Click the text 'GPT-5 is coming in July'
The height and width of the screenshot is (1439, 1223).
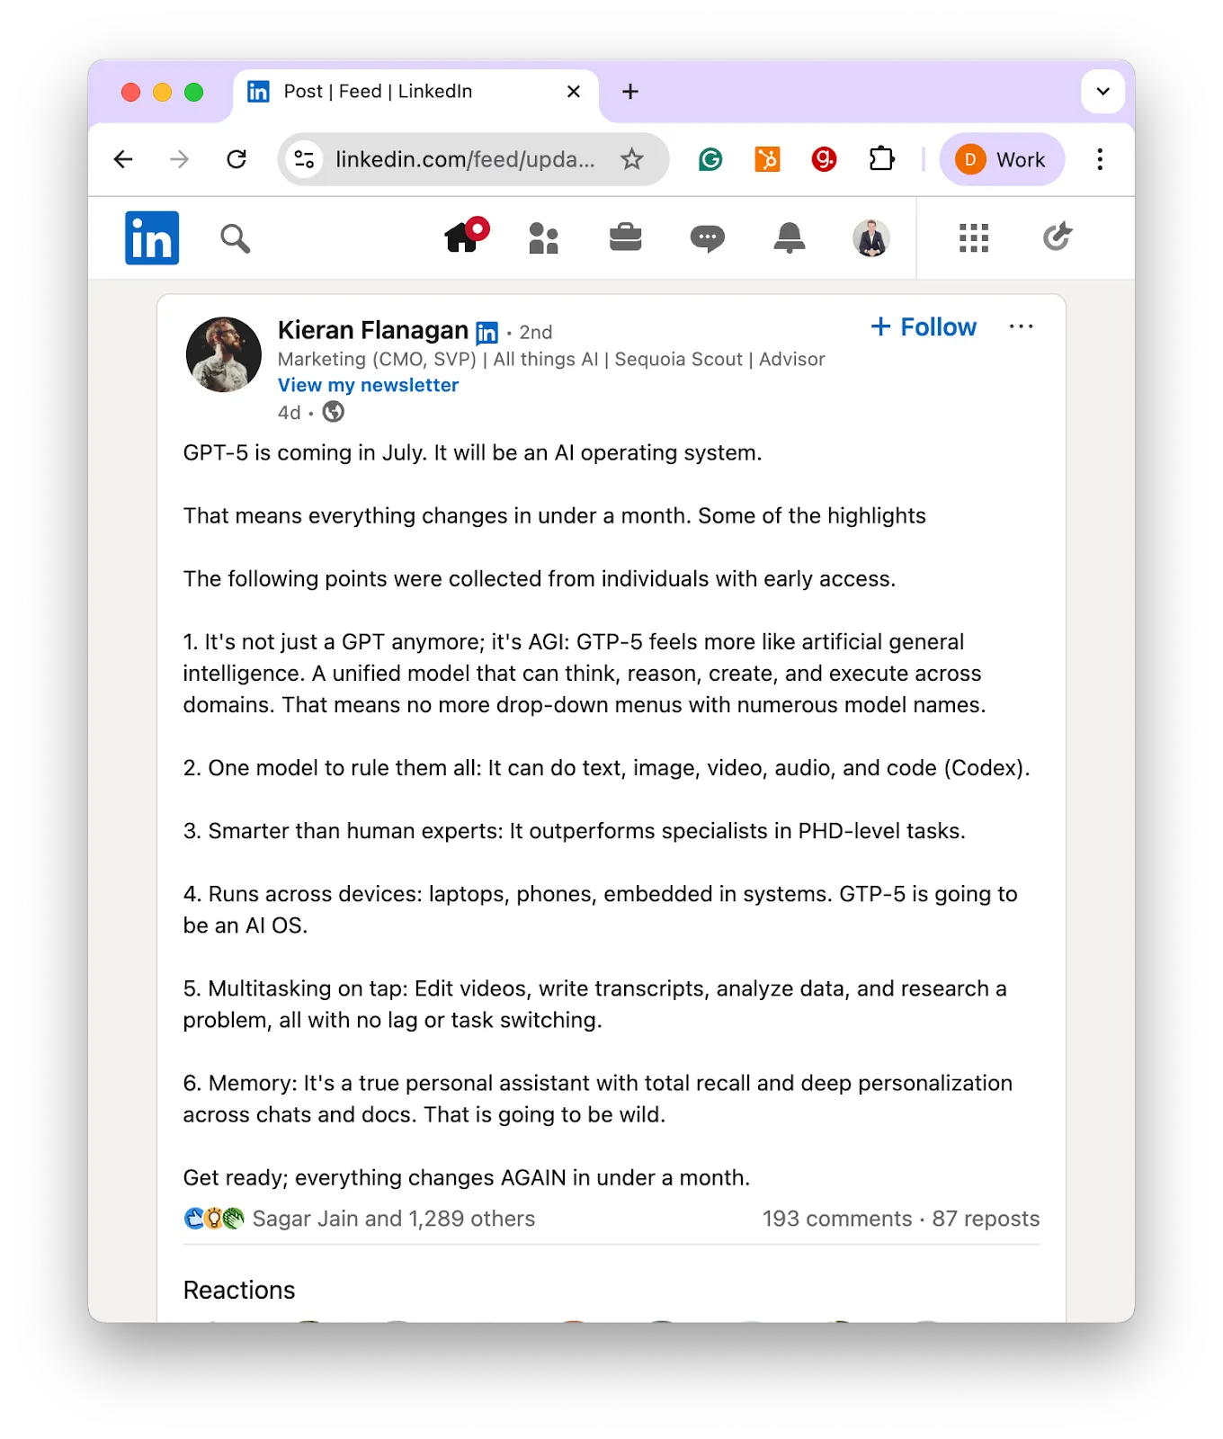304,452
